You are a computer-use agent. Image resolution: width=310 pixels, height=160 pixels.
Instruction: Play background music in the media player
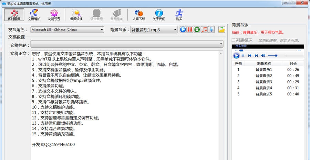[236, 56]
